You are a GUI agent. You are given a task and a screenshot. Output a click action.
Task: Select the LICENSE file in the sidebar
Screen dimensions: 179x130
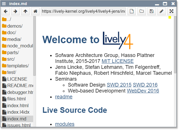click(x=17, y=79)
